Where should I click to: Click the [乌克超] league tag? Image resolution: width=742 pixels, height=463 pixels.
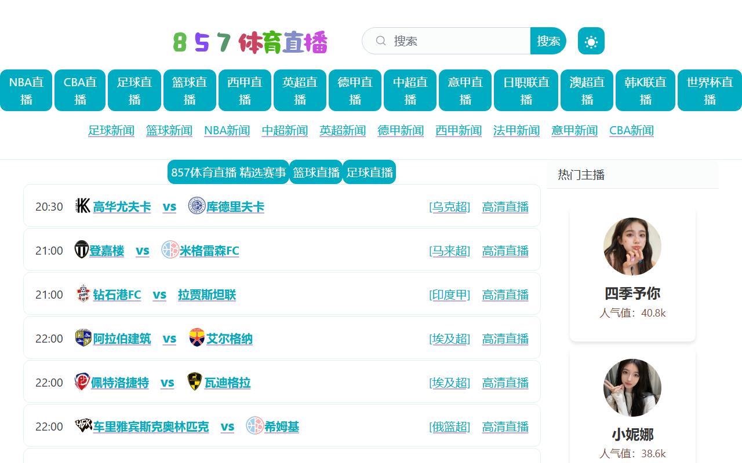450,207
